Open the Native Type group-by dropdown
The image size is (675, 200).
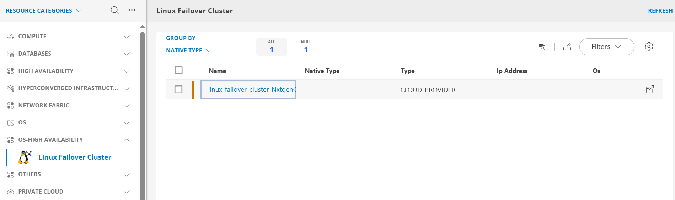coord(189,50)
